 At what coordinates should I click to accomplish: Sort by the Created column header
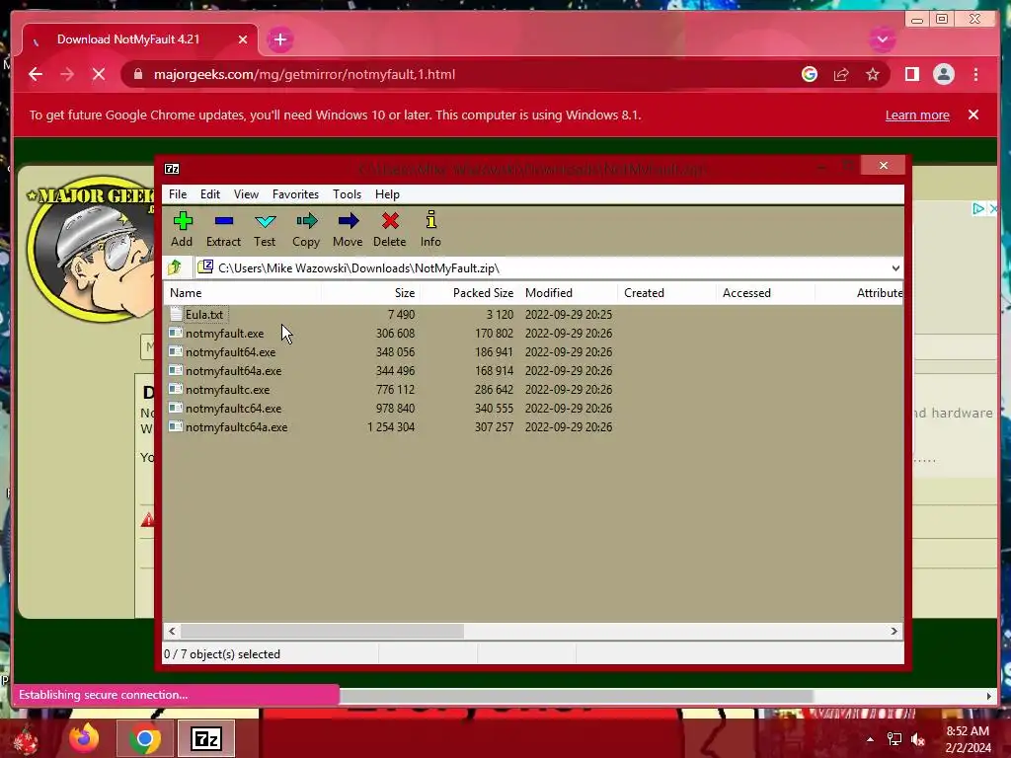(666, 292)
